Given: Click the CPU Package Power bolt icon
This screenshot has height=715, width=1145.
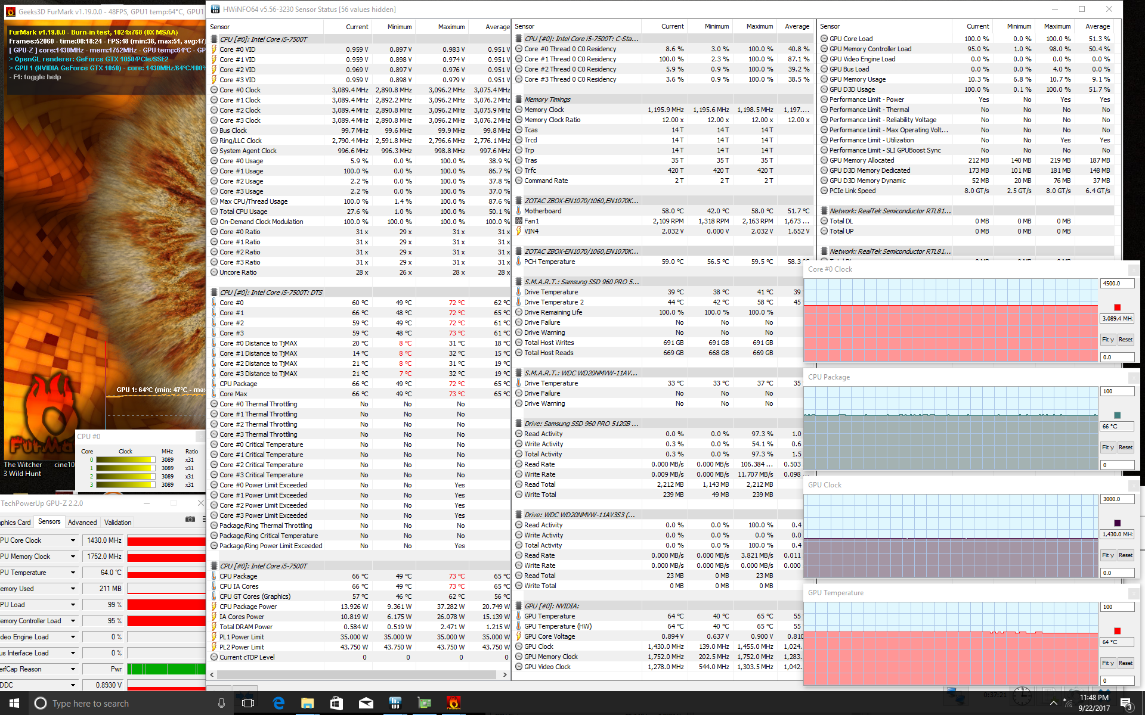Looking at the screenshot, I should click(x=214, y=607).
